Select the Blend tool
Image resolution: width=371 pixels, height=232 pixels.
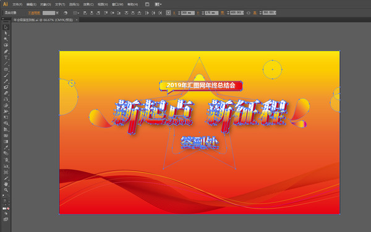[x=6, y=153]
